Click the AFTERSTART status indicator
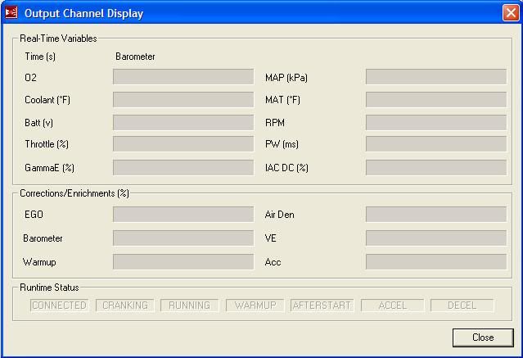This screenshot has width=523, height=358. [322, 306]
